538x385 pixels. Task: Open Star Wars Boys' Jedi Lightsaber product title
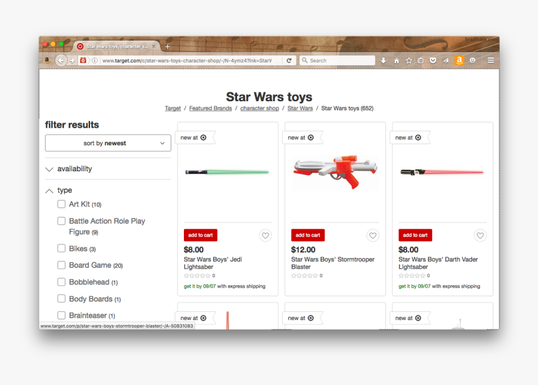click(x=213, y=263)
